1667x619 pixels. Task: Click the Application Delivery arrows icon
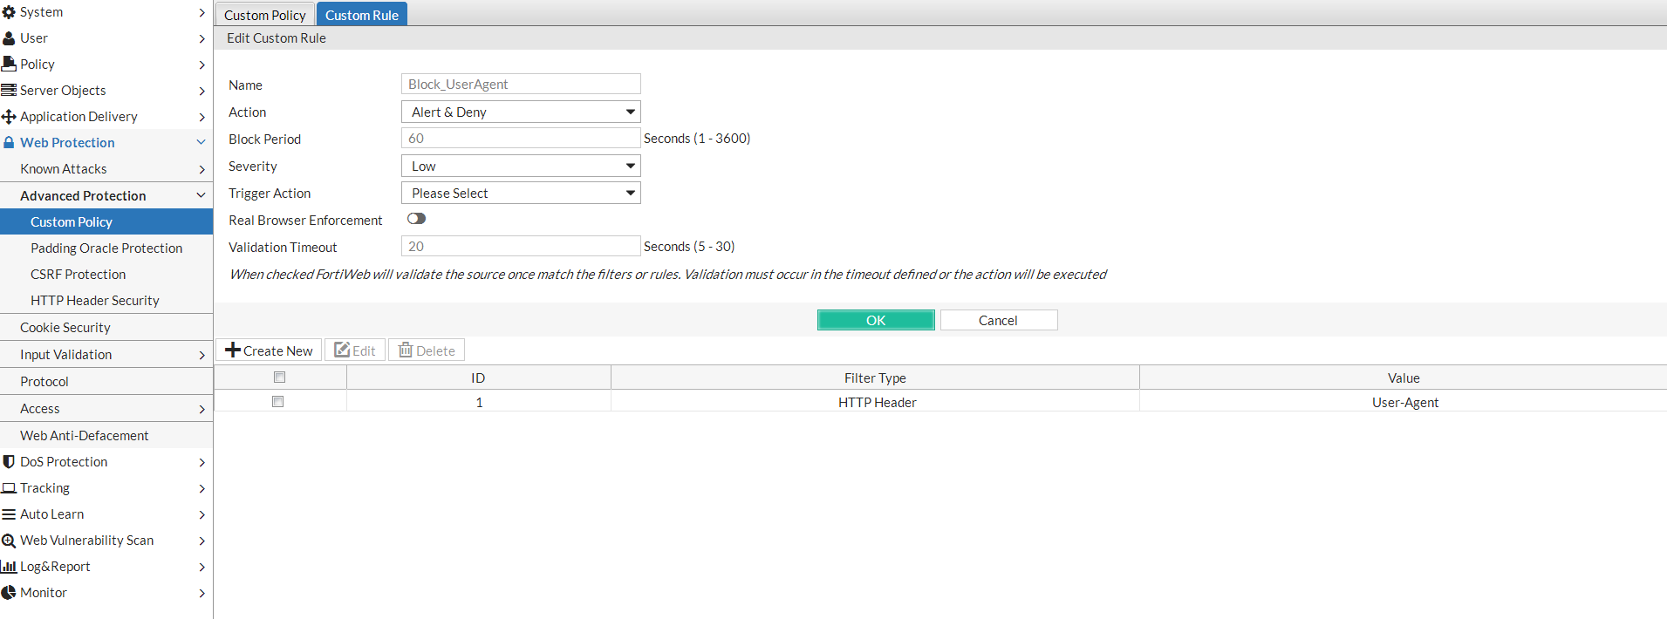10,117
